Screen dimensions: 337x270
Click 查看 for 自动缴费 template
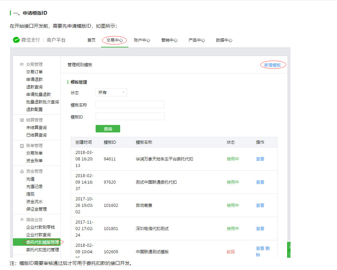[260, 205]
